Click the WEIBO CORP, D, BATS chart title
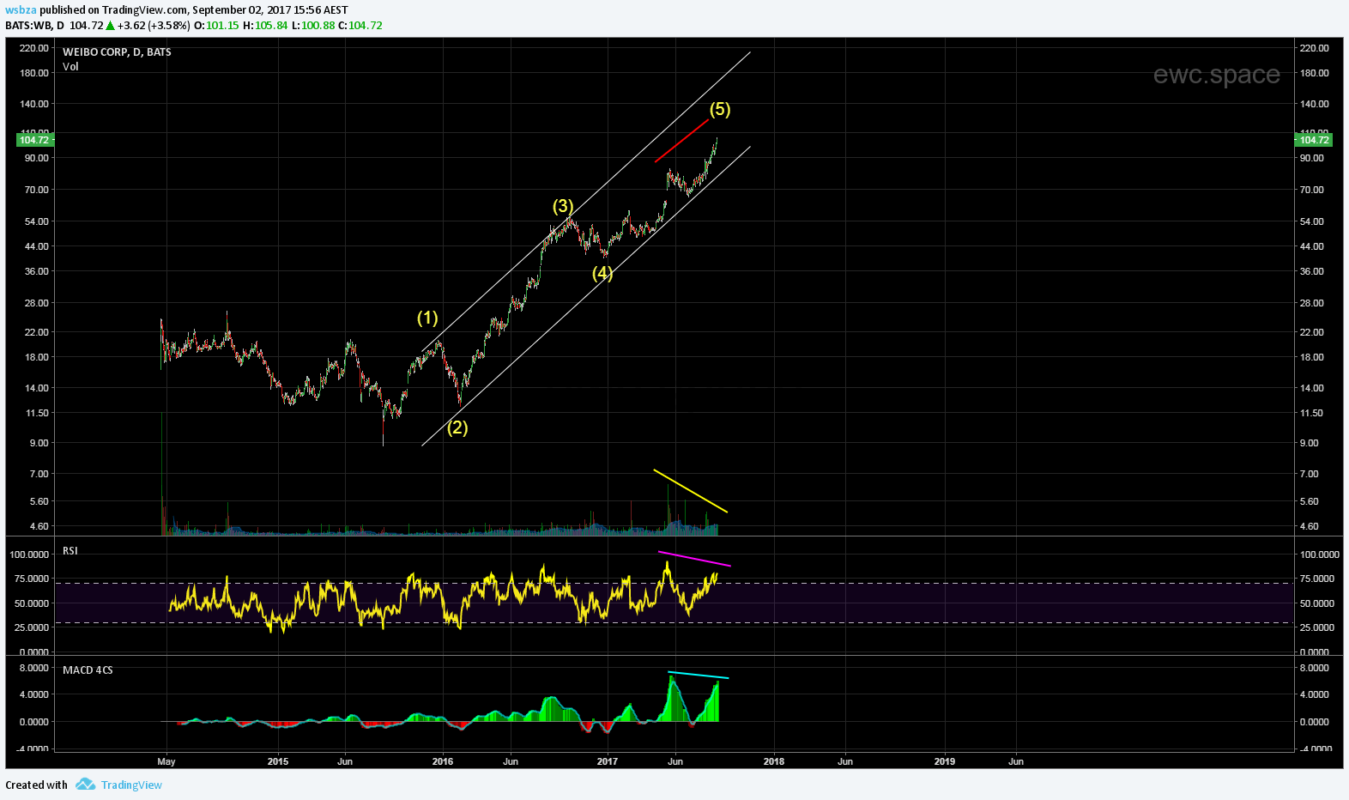 tap(117, 52)
